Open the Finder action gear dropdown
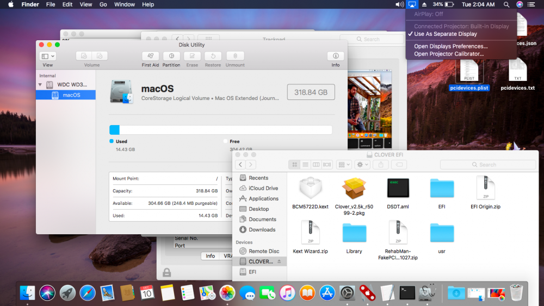544x306 pixels. pyautogui.click(x=362, y=165)
